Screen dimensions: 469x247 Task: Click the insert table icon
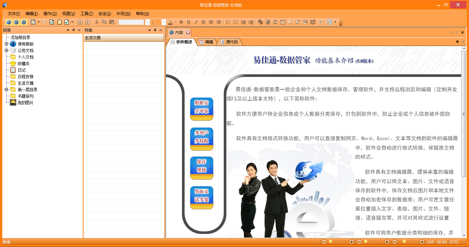(x=283, y=22)
